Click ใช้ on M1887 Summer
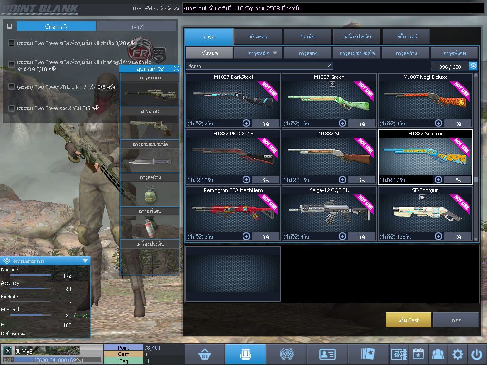 (x=458, y=180)
